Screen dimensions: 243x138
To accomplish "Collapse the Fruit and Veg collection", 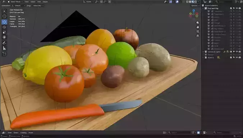I will pos(203,8).
